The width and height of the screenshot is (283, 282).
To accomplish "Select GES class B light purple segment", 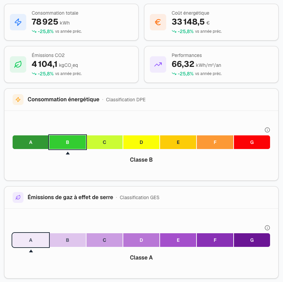I will click(x=67, y=240).
